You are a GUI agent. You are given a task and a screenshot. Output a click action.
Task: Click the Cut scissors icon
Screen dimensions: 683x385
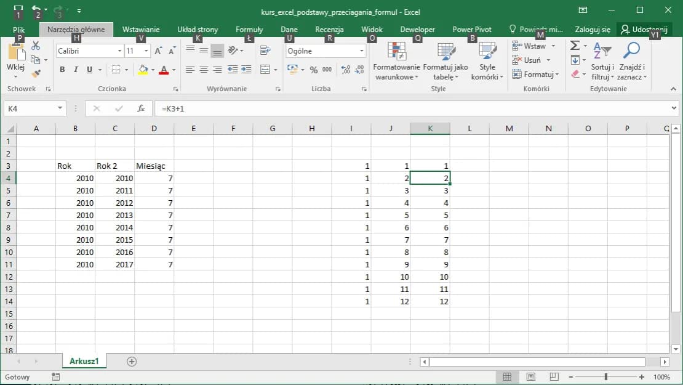[x=35, y=46]
